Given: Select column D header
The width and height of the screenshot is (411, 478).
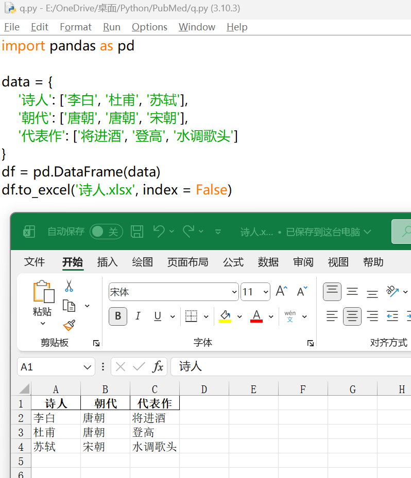Looking at the screenshot, I should [204, 389].
